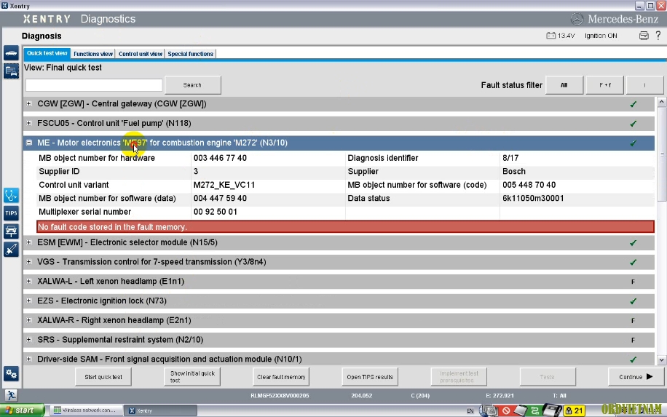
Task: Open help via the question mark icon
Action: tap(658, 36)
